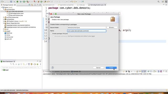Expand the ServletInitializer.java tree node
168x94 pixels.
pyautogui.click(x=7, y=15)
